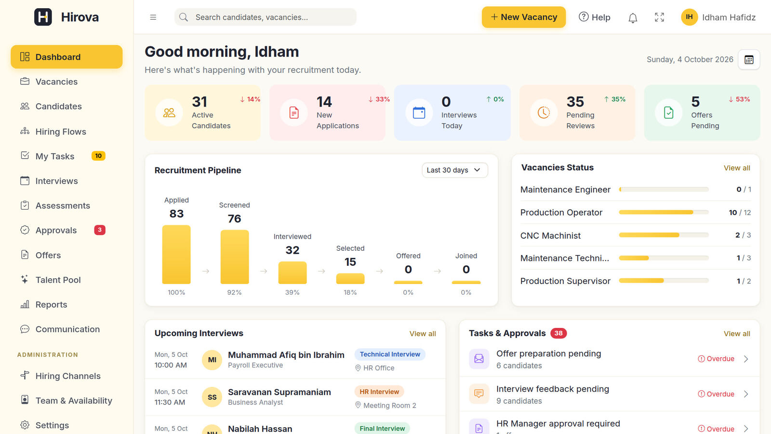
Task: Click Production Operator progress bar
Action: [x=664, y=212]
